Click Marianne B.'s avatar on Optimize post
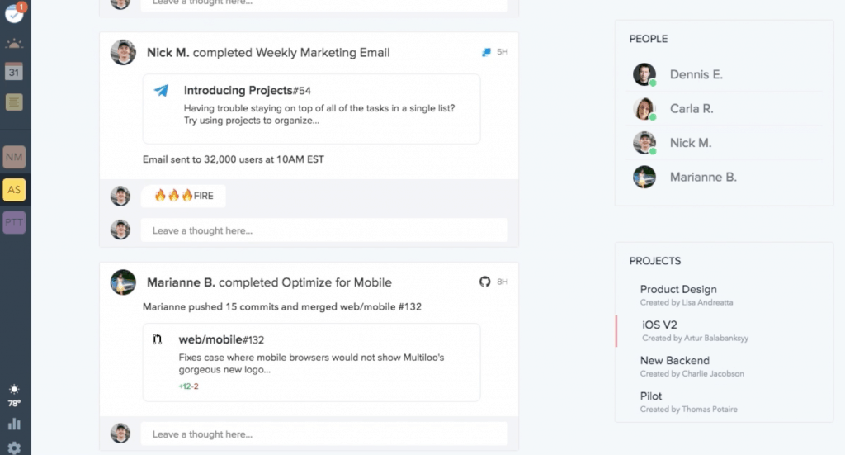The image size is (845, 455). pyautogui.click(x=124, y=282)
